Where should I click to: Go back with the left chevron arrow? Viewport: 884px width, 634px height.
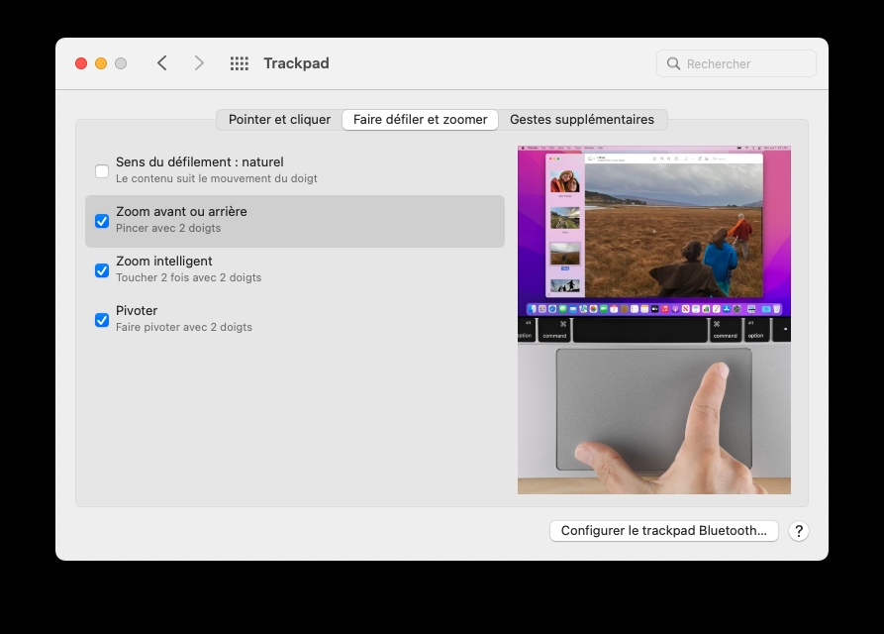162,63
